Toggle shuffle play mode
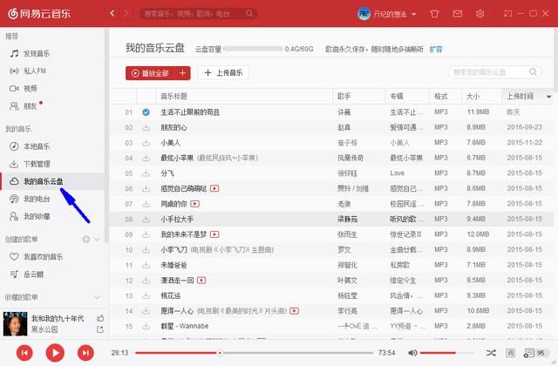558x366 pixels. (x=491, y=353)
